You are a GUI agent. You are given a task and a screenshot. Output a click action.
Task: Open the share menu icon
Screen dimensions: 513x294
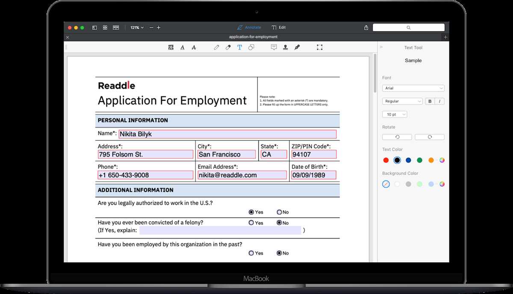[x=366, y=27]
